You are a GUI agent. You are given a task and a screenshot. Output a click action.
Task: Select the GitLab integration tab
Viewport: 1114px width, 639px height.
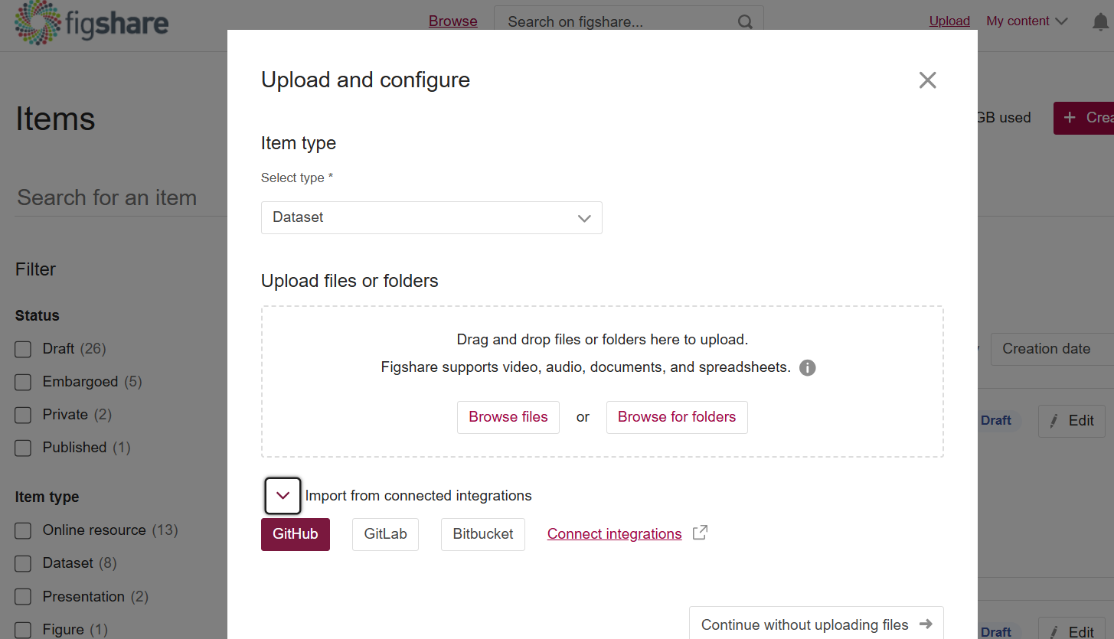385,534
